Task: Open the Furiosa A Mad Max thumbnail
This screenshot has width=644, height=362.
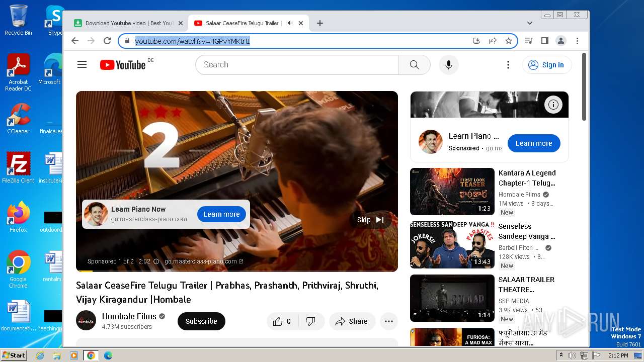Action: pyautogui.click(x=452, y=337)
